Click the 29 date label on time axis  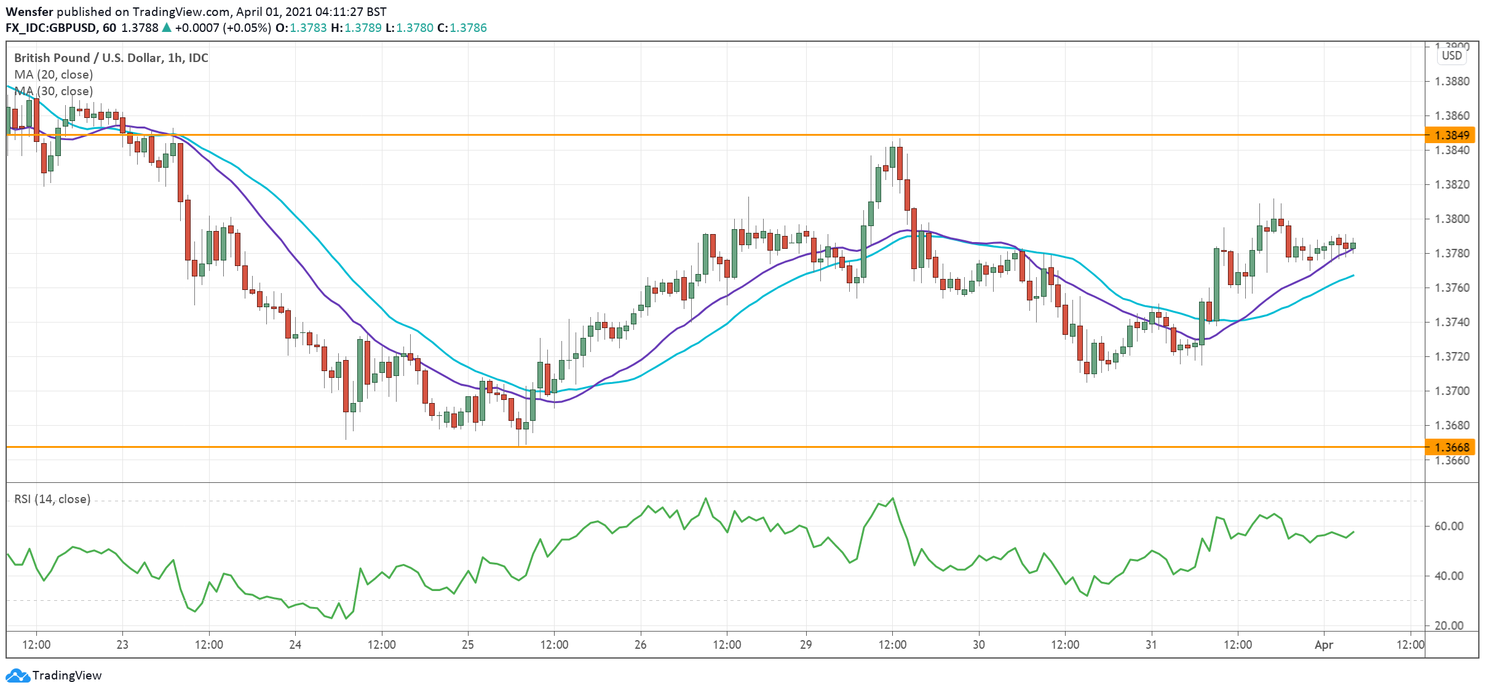(806, 644)
